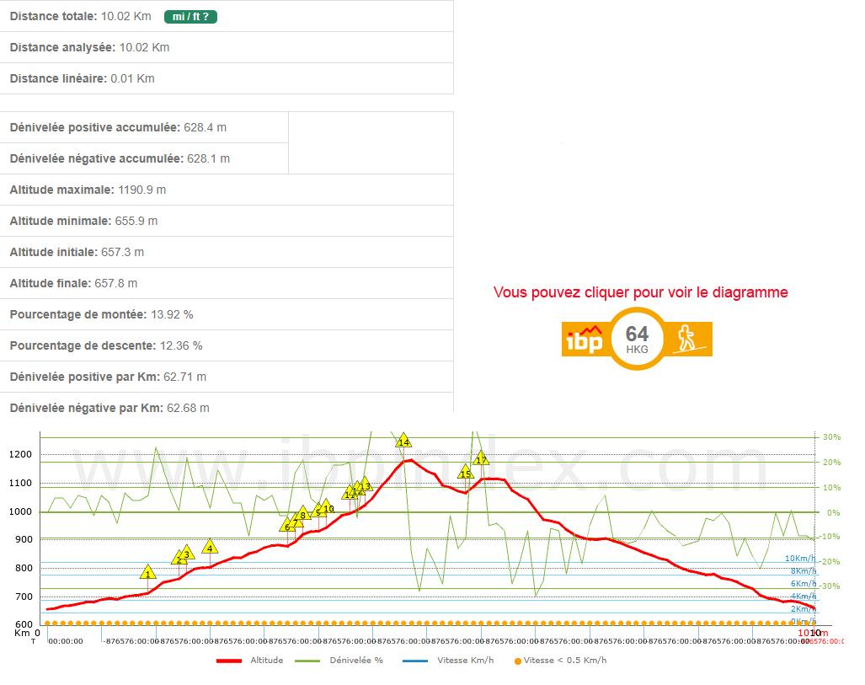The height and width of the screenshot is (685, 865).
Task: Toggle the Altitude series in legend
Action: [267, 661]
